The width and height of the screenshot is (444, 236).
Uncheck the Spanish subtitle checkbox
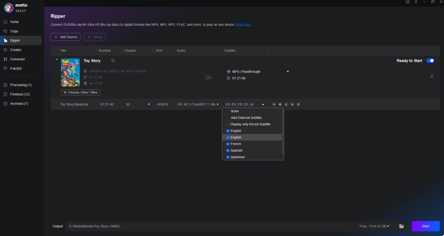pyautogui.click(x=227, y=151)
